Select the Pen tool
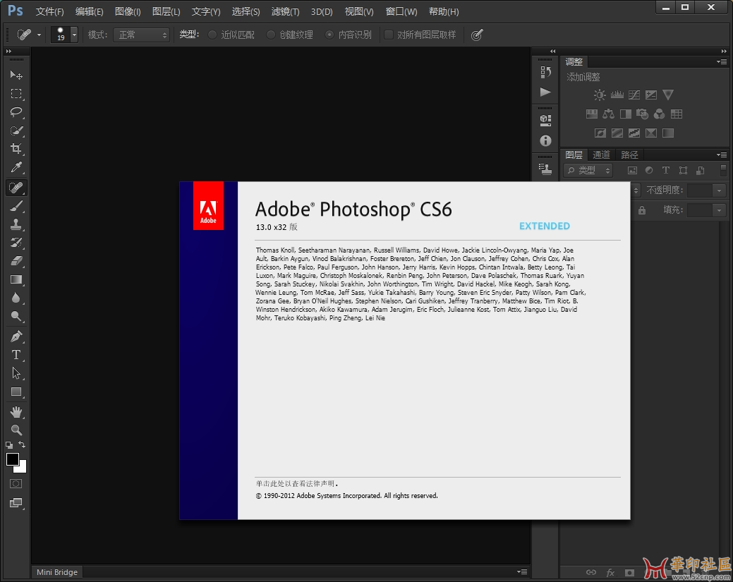The height and width of the screenshot is (582, 733). click(x=16, y=336)
